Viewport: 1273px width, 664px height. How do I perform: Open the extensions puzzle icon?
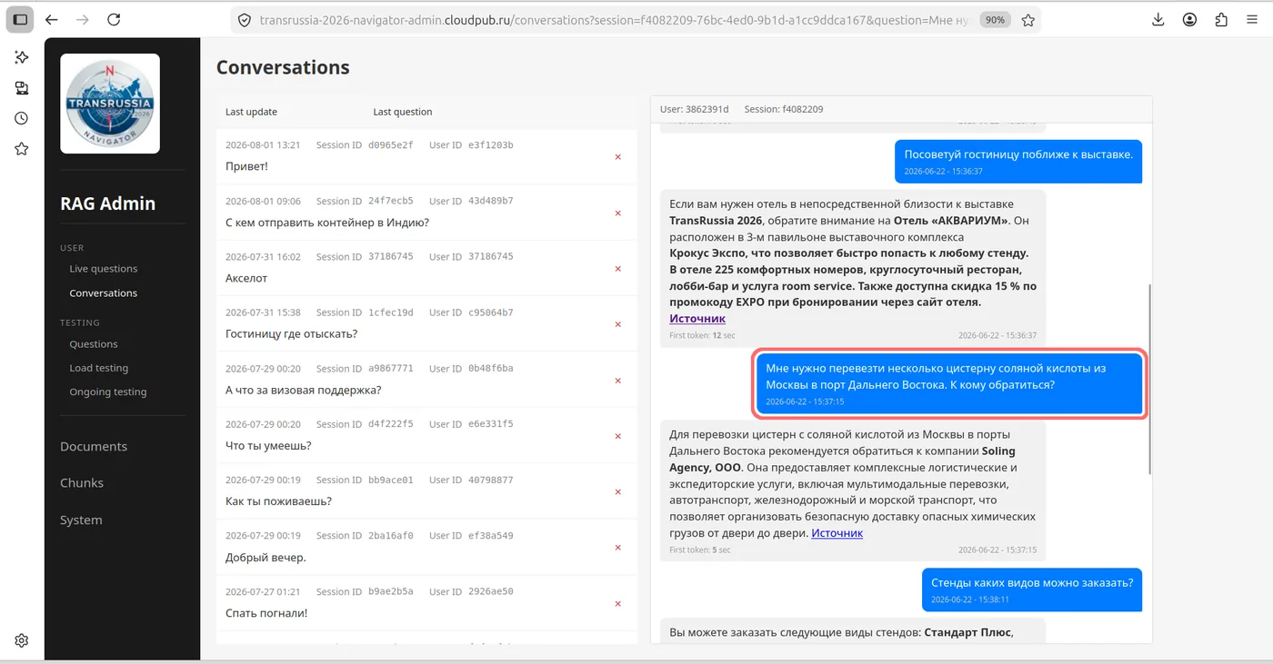tap(1221, 19)
